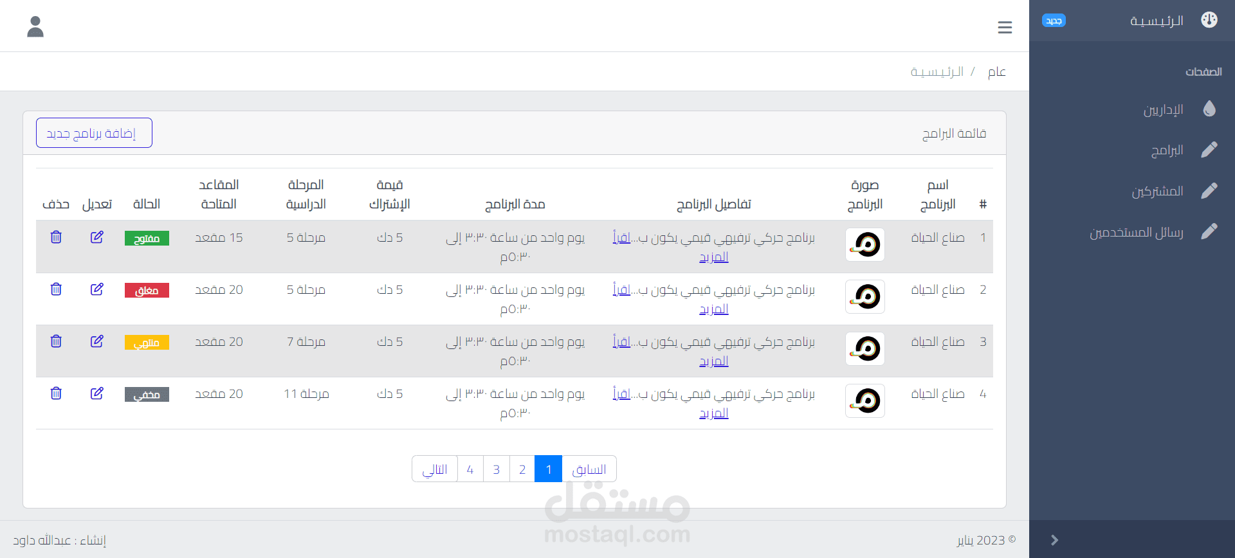Click the مرحلة 11 cell
1235x558 pixels.
point(306,393)
